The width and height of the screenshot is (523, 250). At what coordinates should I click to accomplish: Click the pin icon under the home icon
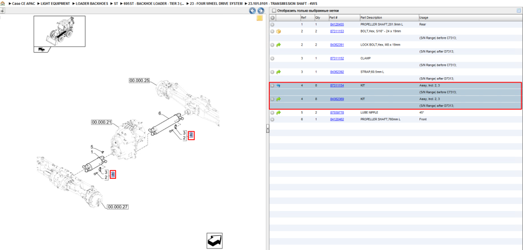click(2, 10)
